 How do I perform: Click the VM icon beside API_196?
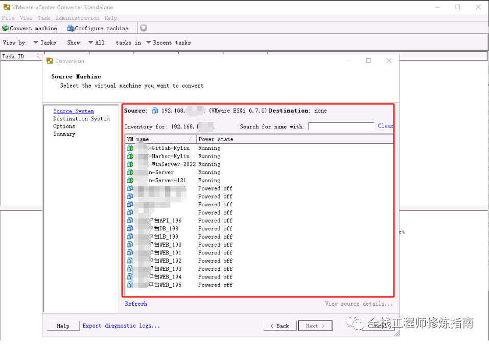click(x=130, y=221)
